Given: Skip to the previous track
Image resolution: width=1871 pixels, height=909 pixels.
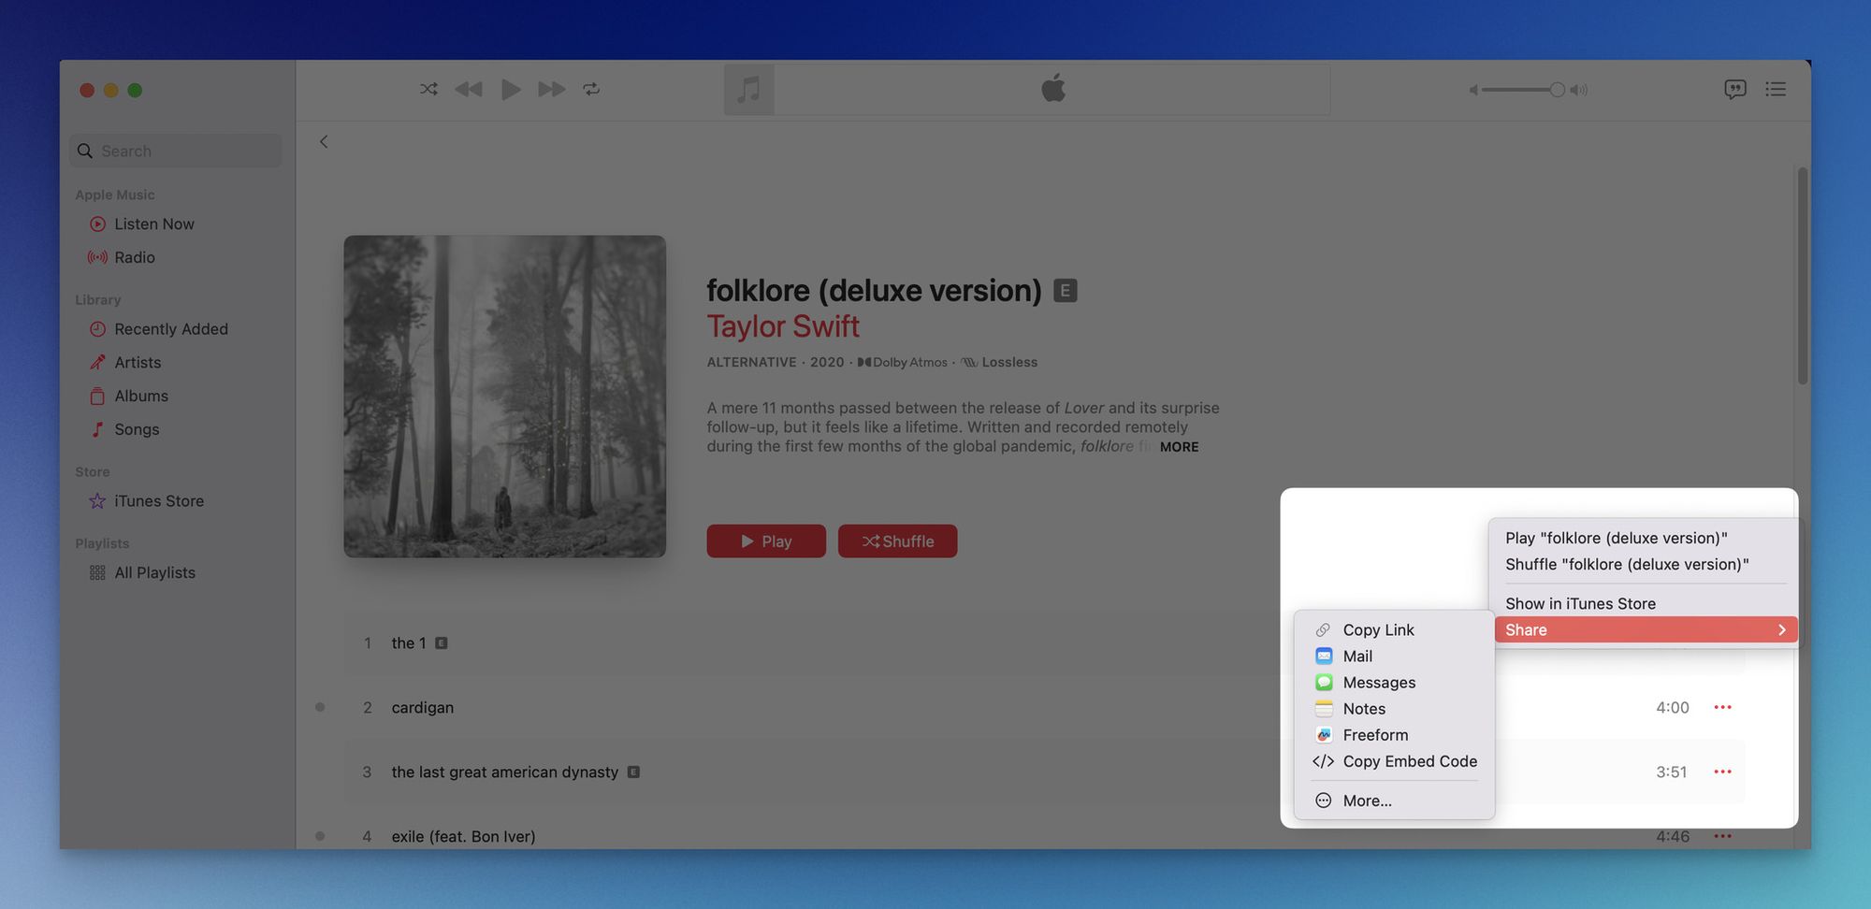Looking at the screenshot, I should 469,89.
